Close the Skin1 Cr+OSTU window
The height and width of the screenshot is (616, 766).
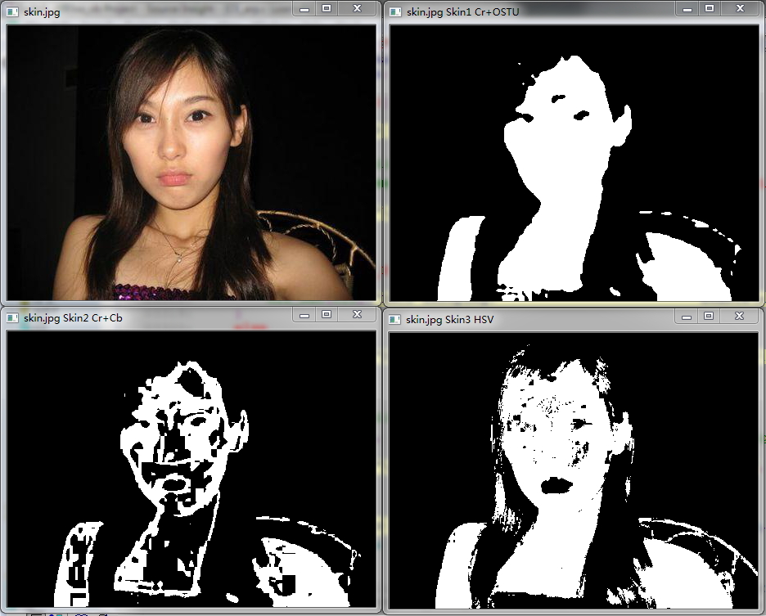point(740,9)
